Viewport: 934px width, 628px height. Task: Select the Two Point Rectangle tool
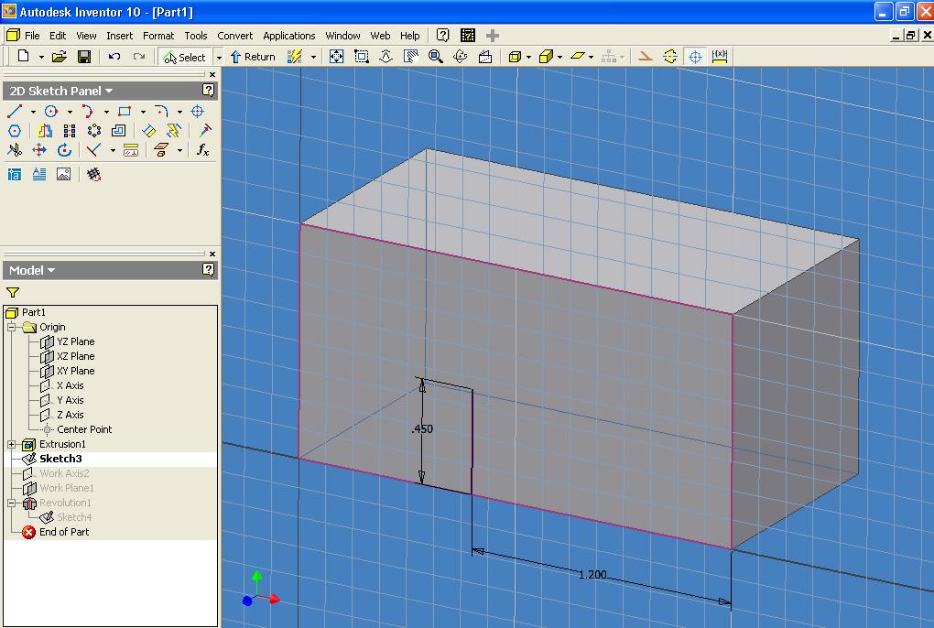[124, 112]
